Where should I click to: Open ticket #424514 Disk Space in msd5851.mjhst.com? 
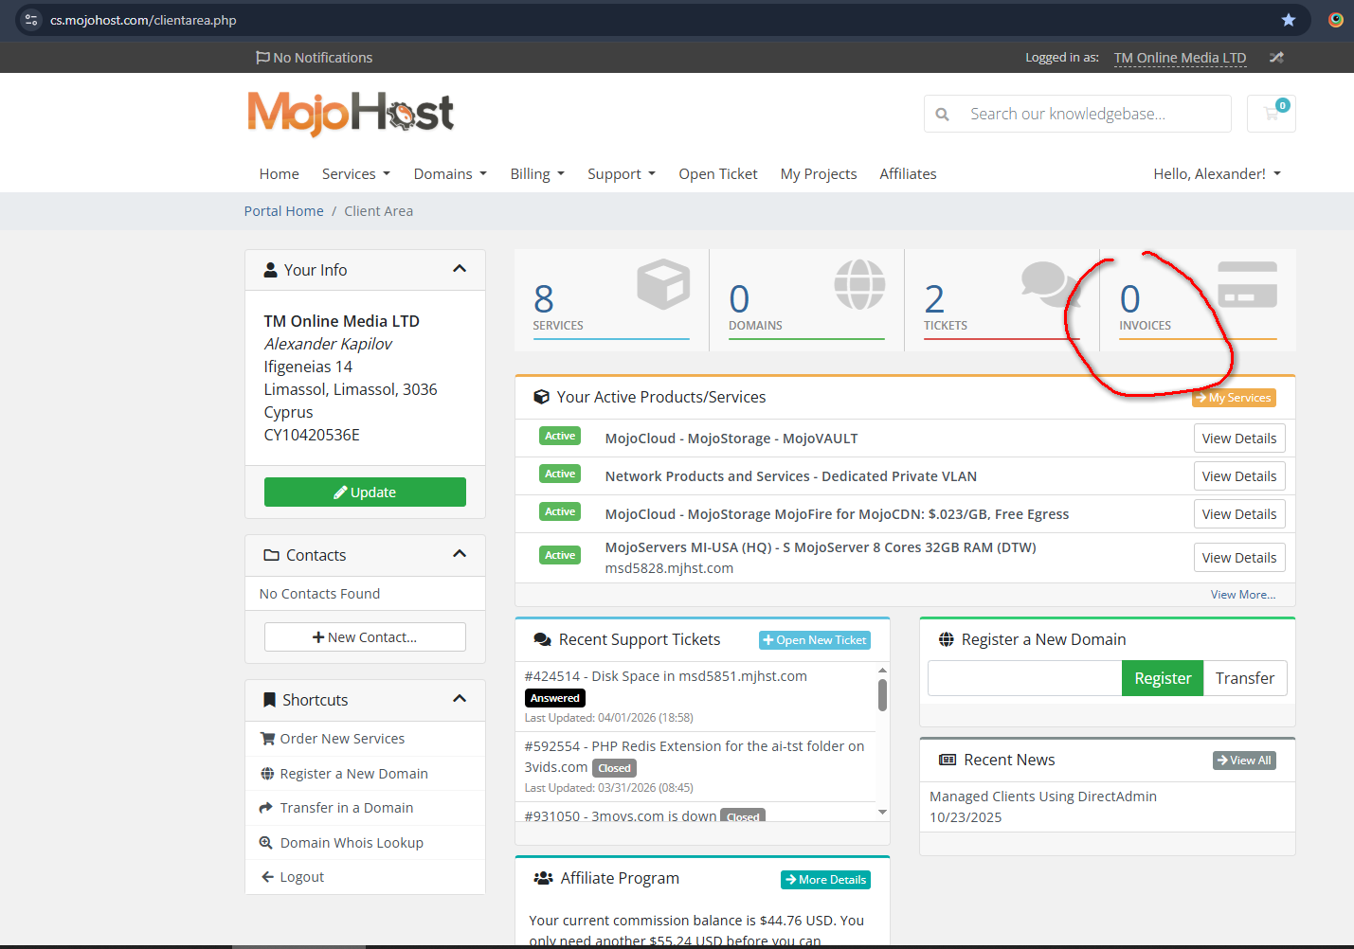[666, 676]
